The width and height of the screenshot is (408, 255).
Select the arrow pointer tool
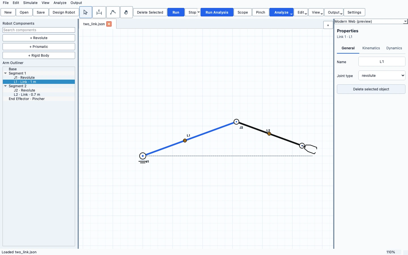(x=86, y=12)
